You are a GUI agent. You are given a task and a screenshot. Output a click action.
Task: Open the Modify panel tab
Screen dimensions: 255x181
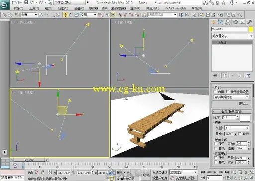(221, 22)
